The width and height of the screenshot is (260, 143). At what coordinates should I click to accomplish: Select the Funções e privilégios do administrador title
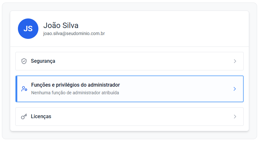(x=75, y=85)
